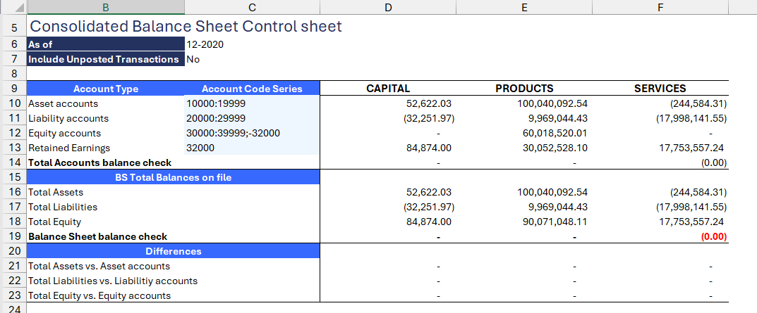
Task: Click the Account Code Series header cell
Action: (x=252, y=89)
